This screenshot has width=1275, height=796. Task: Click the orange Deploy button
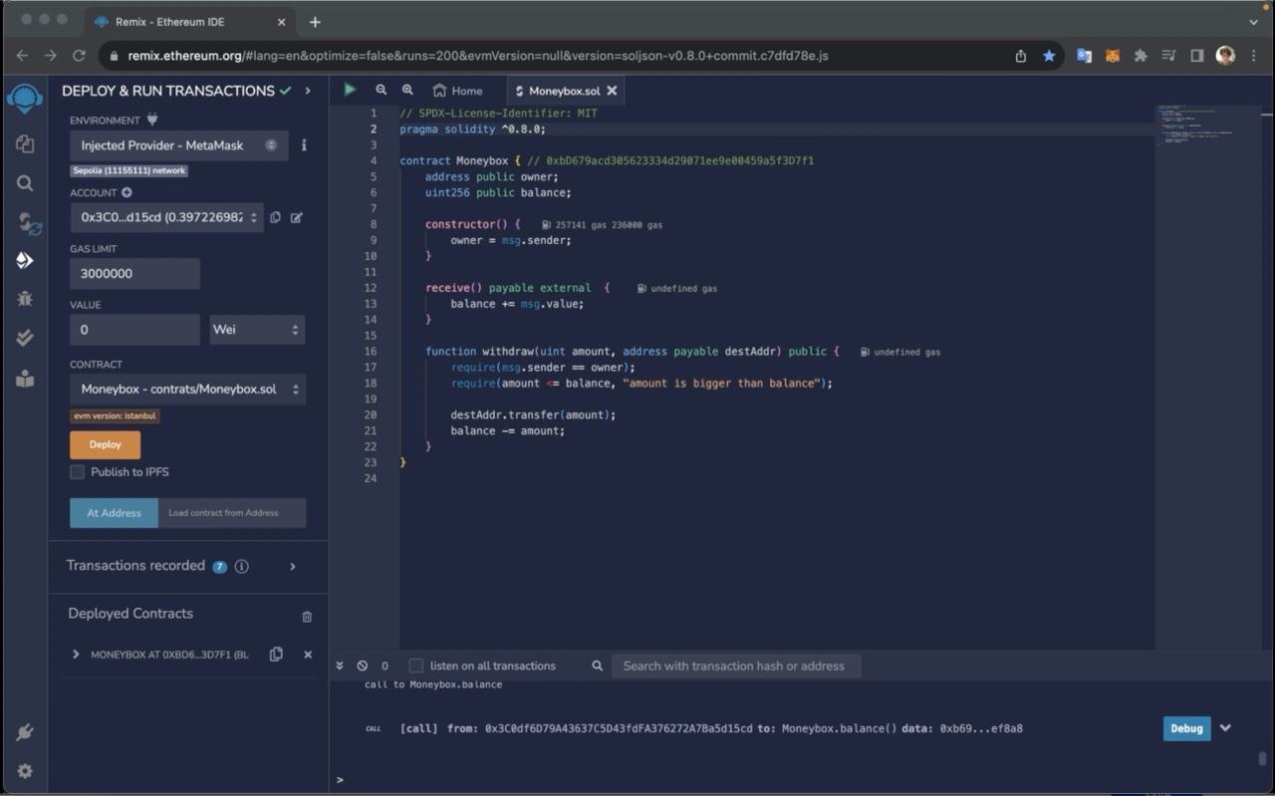coord(105,444)
